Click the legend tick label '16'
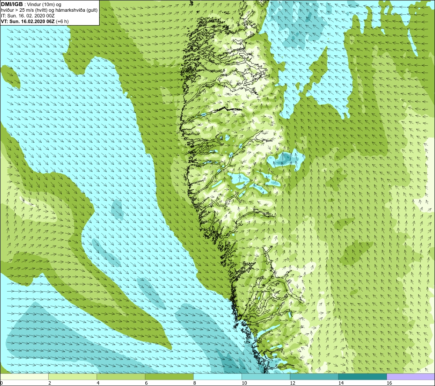This screenshot has width=435, height=386. tap(389, 383)
